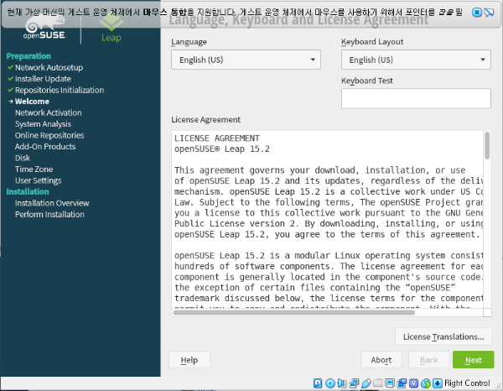Open the Keyboard Layout dropdown
The image size is (503, 391).
click(x=416, y=60)
